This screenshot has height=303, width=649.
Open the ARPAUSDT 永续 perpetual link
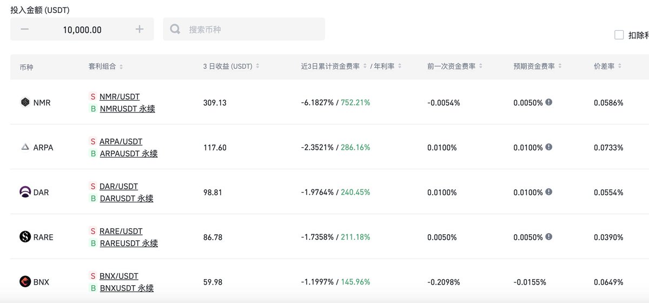click(x=129, y=154)
